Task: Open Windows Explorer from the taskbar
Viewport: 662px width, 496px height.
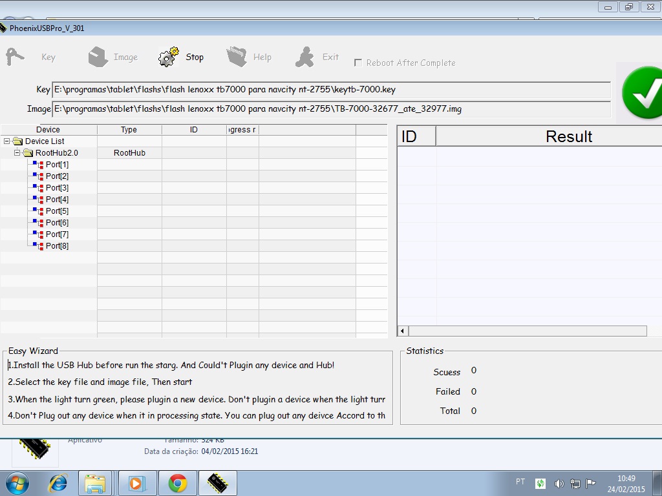Action: click(95, 483)
